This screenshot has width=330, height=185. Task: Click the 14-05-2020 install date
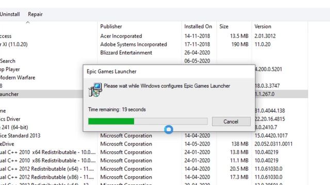pyautogui.click(x=197, y=144)
